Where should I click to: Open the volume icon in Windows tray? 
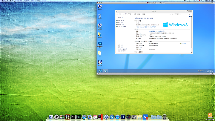203,71
